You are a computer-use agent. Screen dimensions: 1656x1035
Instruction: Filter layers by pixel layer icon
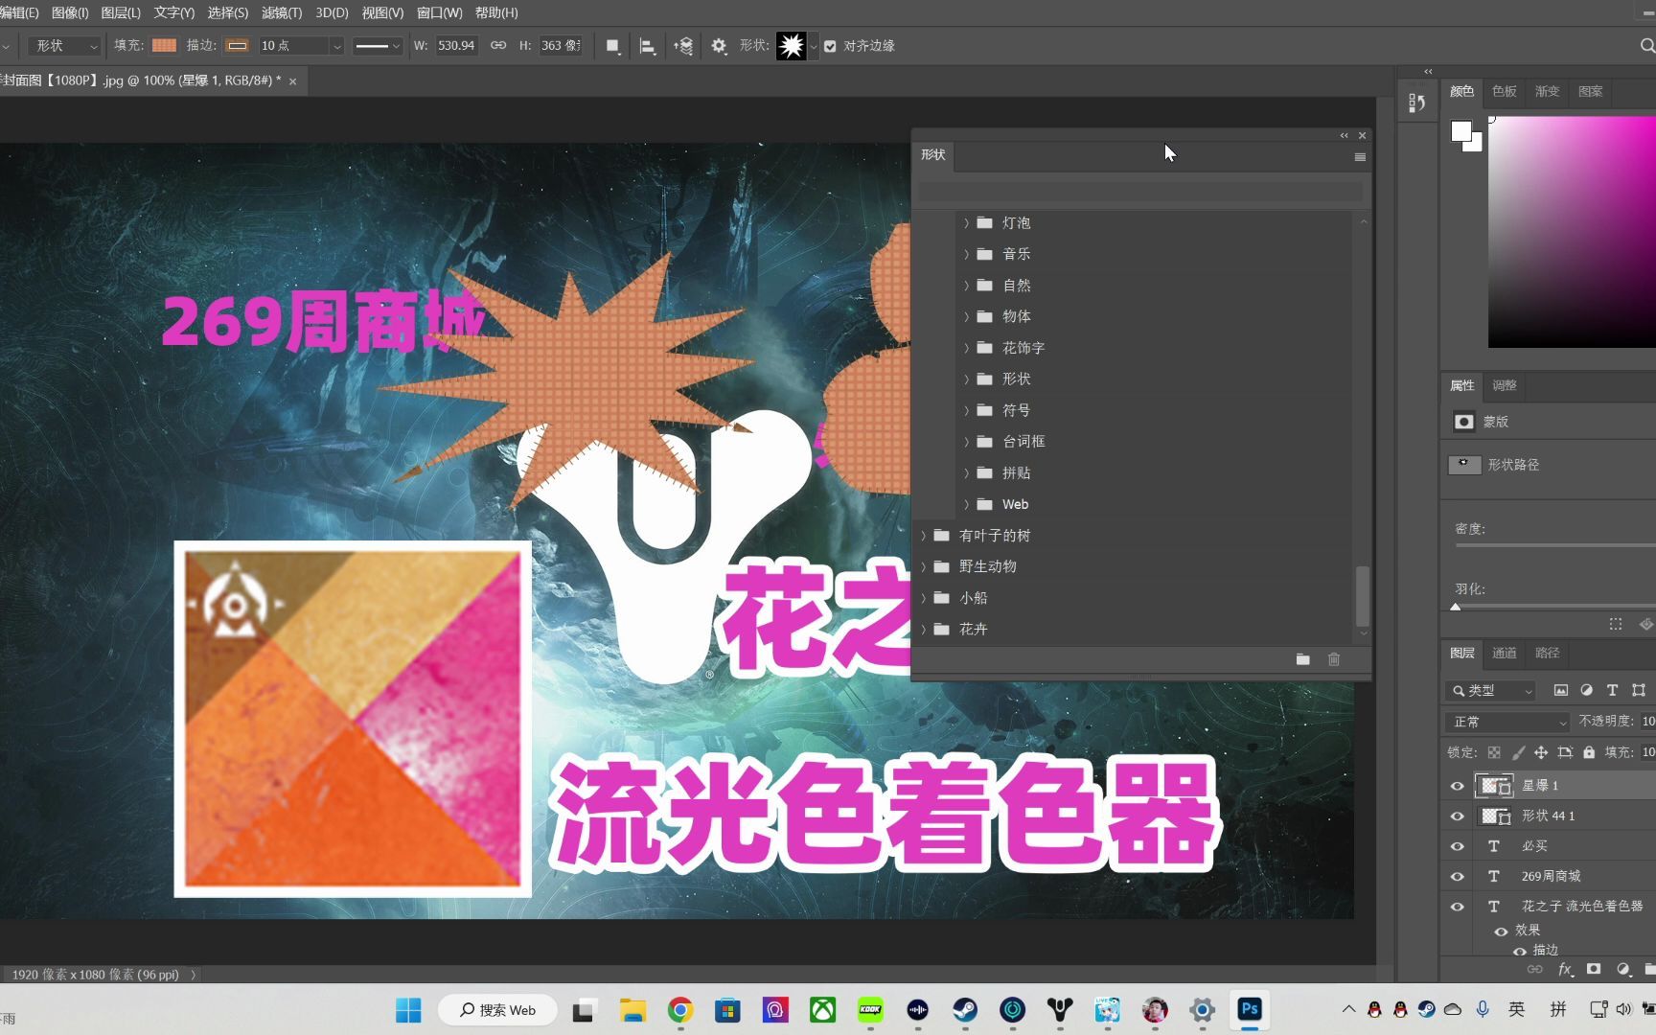pyautogui.click(x=1561, y=690)
